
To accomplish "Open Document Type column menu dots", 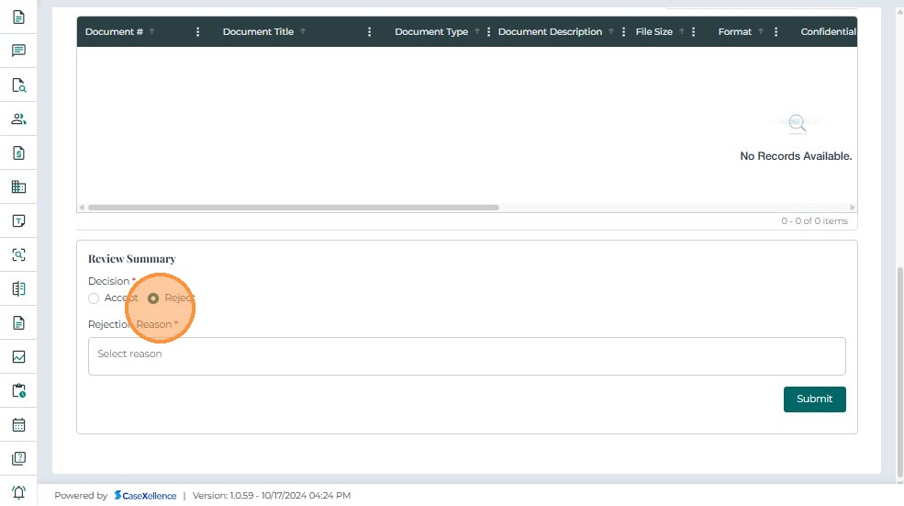I will pyautogui.click(x=488, y=32).
